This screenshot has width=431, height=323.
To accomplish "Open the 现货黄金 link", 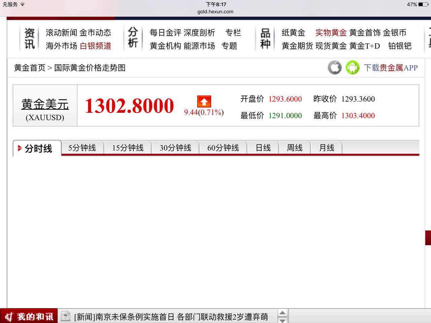I will point(331,46).
